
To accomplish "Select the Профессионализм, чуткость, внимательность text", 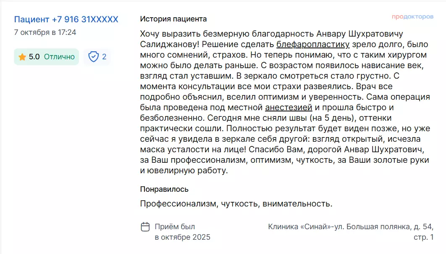I will (x=236, y=204).
